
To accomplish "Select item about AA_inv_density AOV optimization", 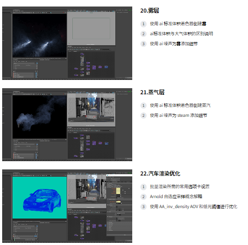I will (193, 207).
